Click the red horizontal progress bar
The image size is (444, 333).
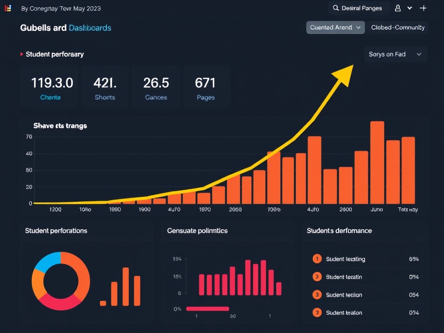coord(207,309)
